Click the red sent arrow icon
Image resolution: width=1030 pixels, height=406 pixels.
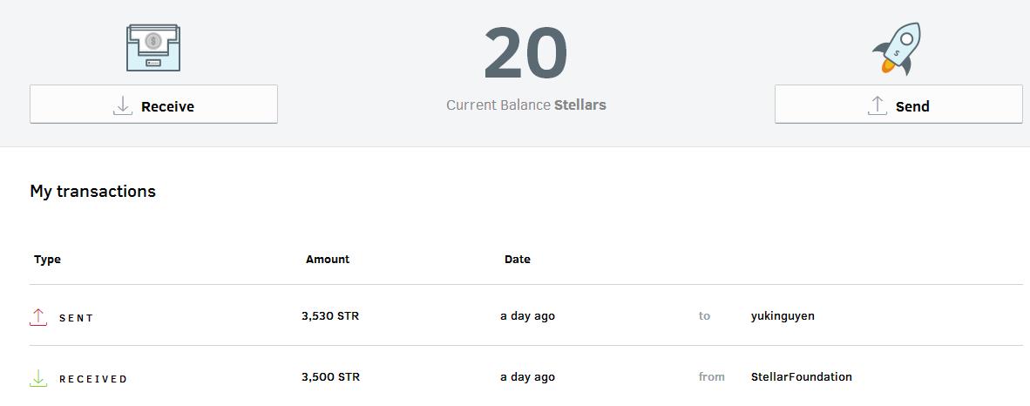point(38,317)
